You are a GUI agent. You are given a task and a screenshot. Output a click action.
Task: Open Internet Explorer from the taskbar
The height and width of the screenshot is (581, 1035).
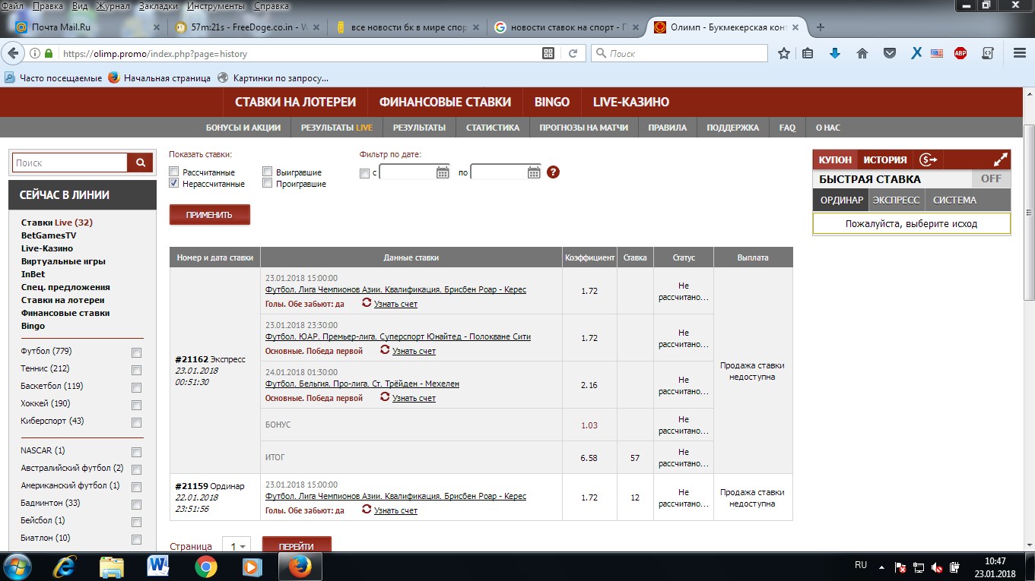(65, 567)
